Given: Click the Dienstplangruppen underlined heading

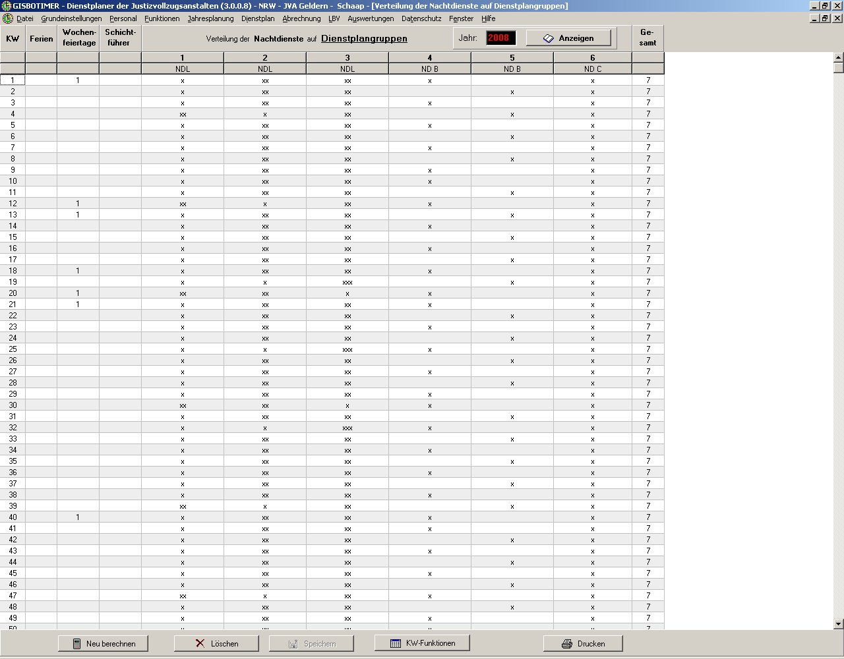Looking at the screenshot, I should [364, 39].
